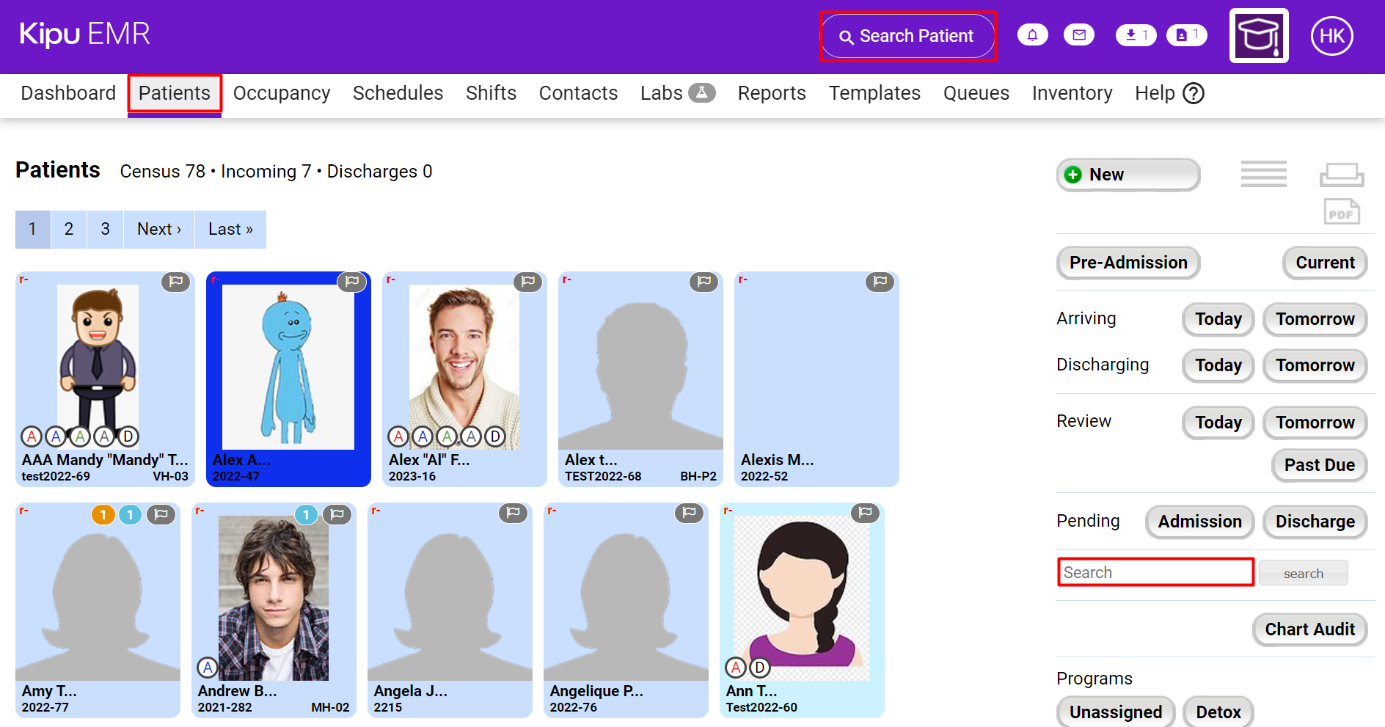Open the Help question mark icon
Screen dimensions: 1385x727
[x=1194, y=94]
